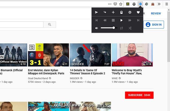Click the SUBSCRIBE 384K button
170x111 pixels.
(x=139, y=95)
